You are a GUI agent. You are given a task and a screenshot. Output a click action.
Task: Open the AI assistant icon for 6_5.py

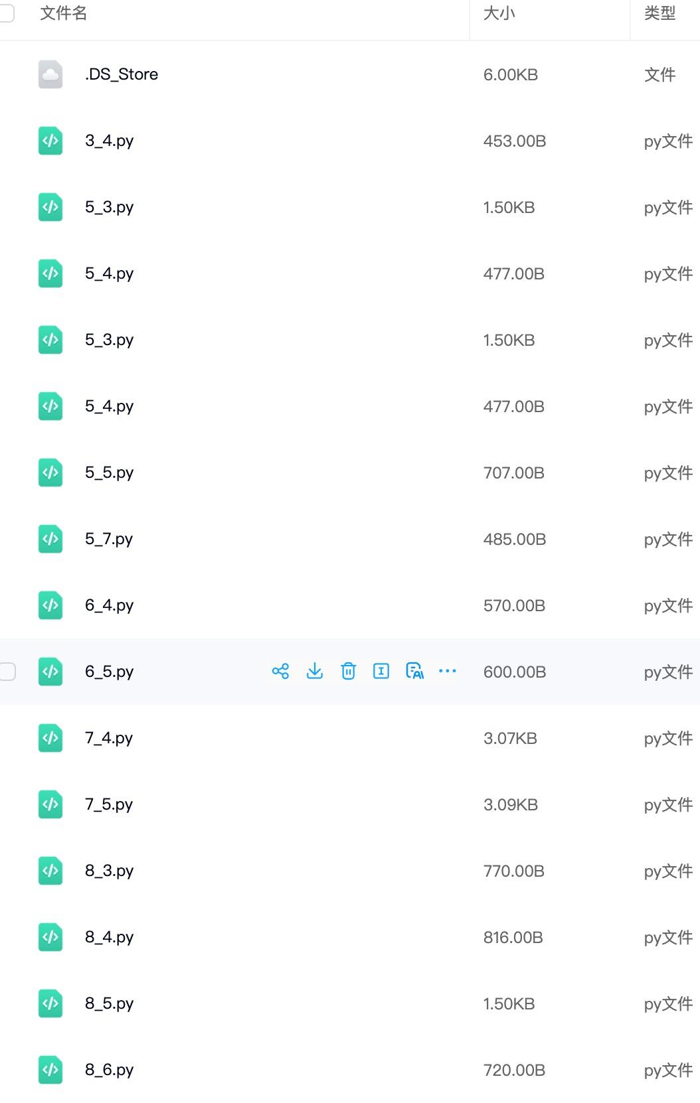tap(414, 671)
